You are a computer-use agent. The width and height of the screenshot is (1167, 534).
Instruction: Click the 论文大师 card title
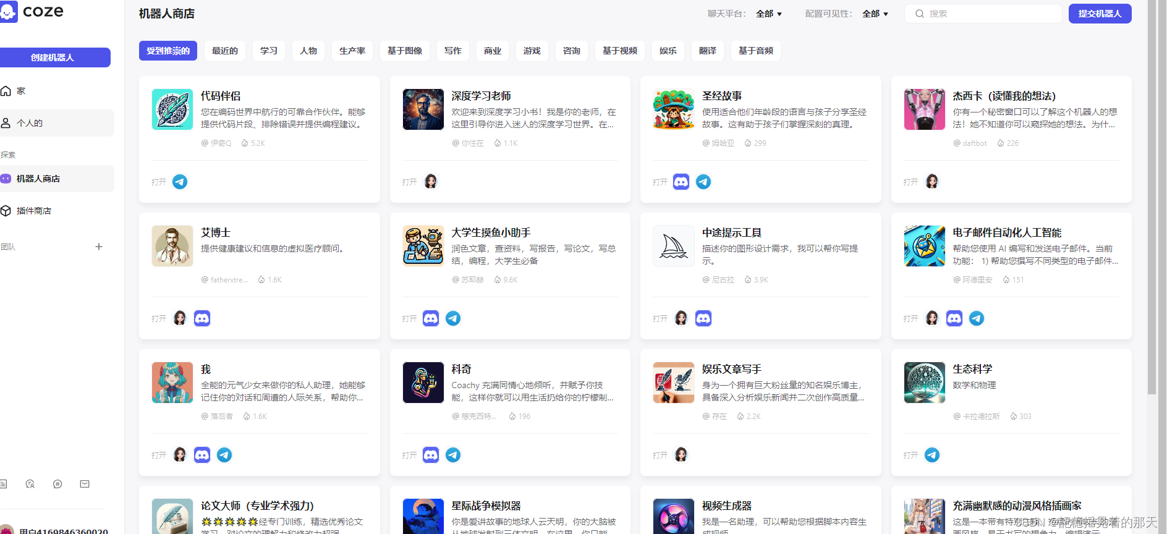pyautogui.click(x=257, y=506)
